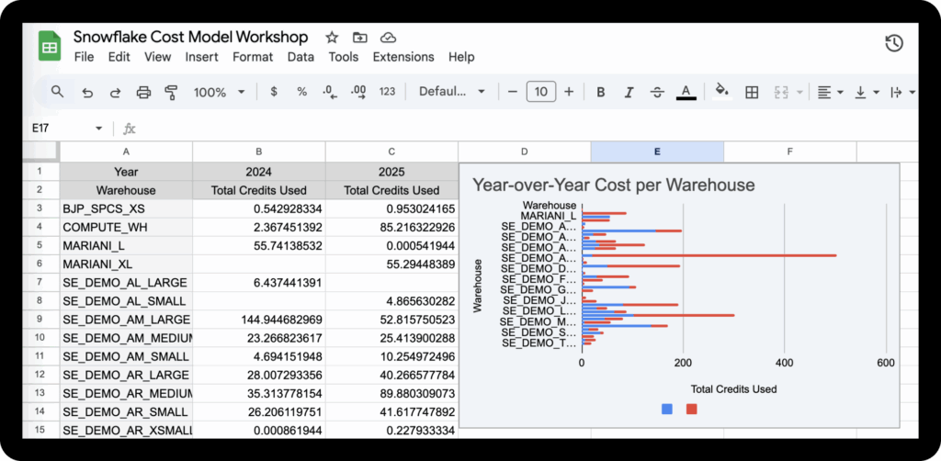Increase font size with plus button
The height and width of the screenshot is (461, 941).
click(569, 92)
